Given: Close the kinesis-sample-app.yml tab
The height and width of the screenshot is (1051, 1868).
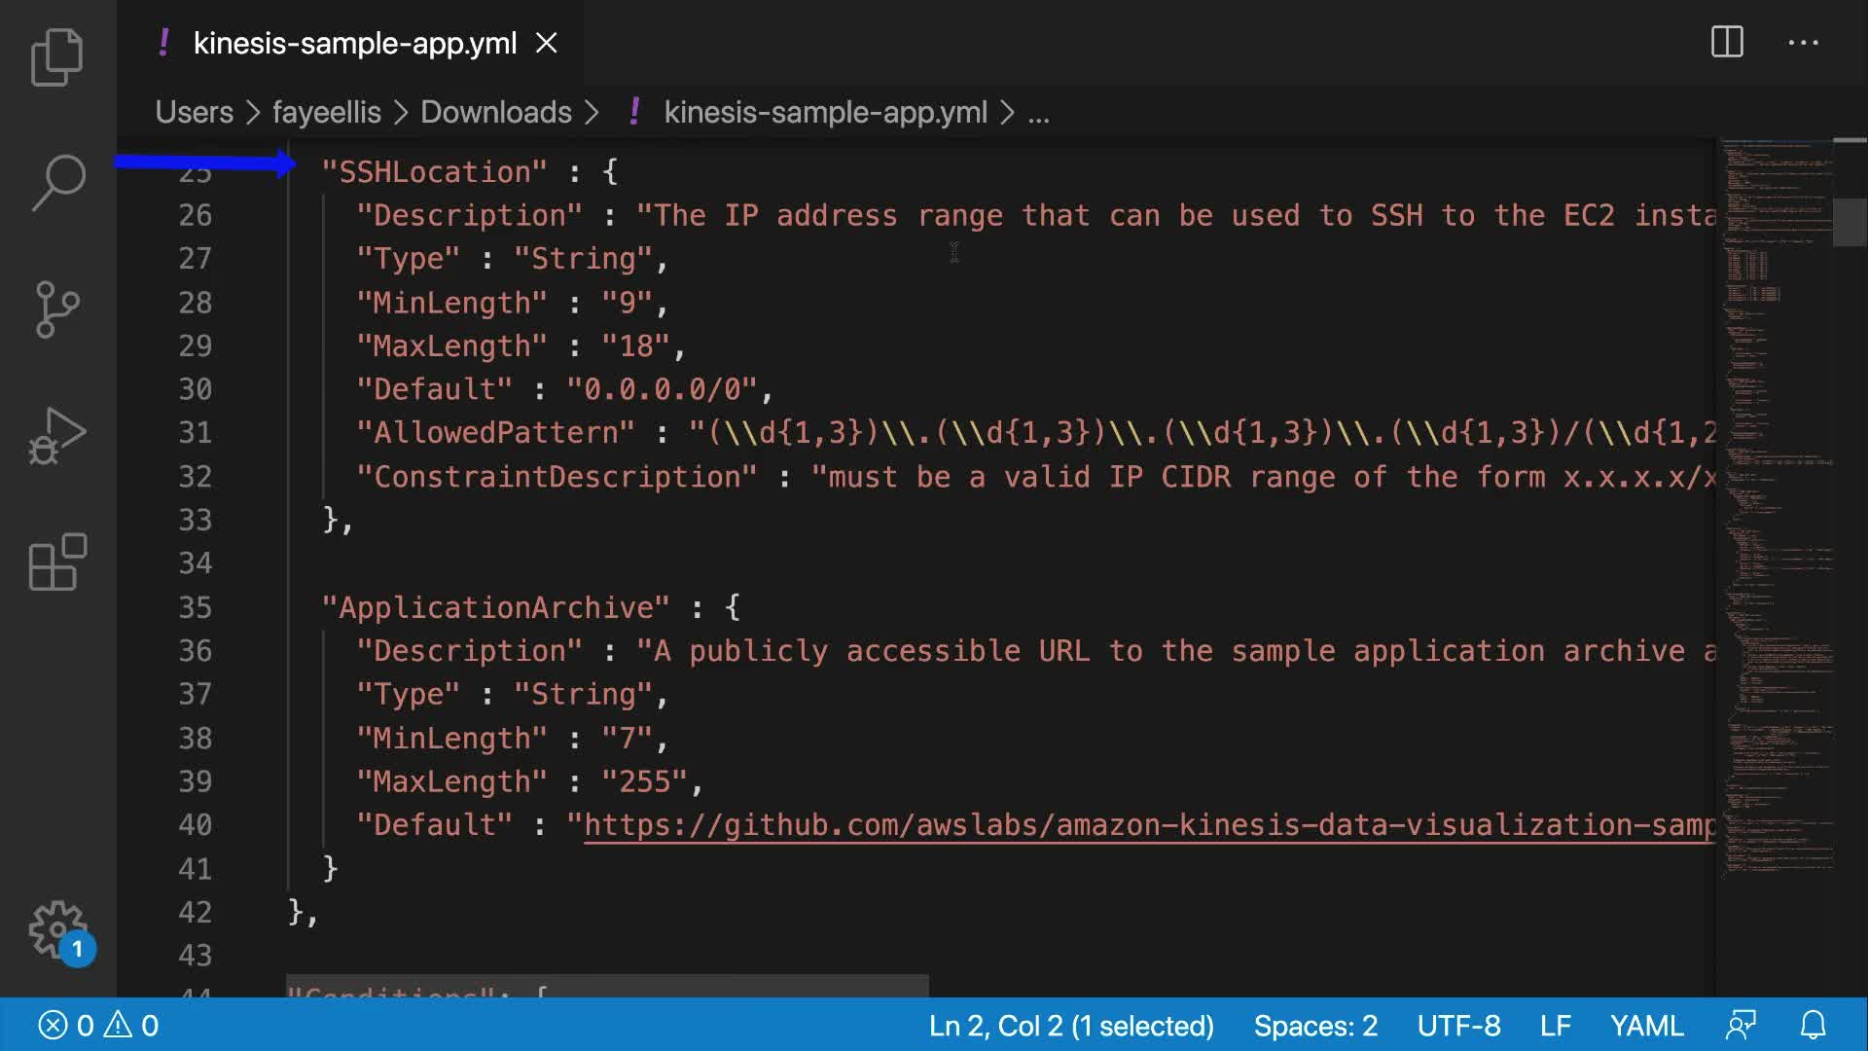Looking at the screenshot, I should 547,44.
